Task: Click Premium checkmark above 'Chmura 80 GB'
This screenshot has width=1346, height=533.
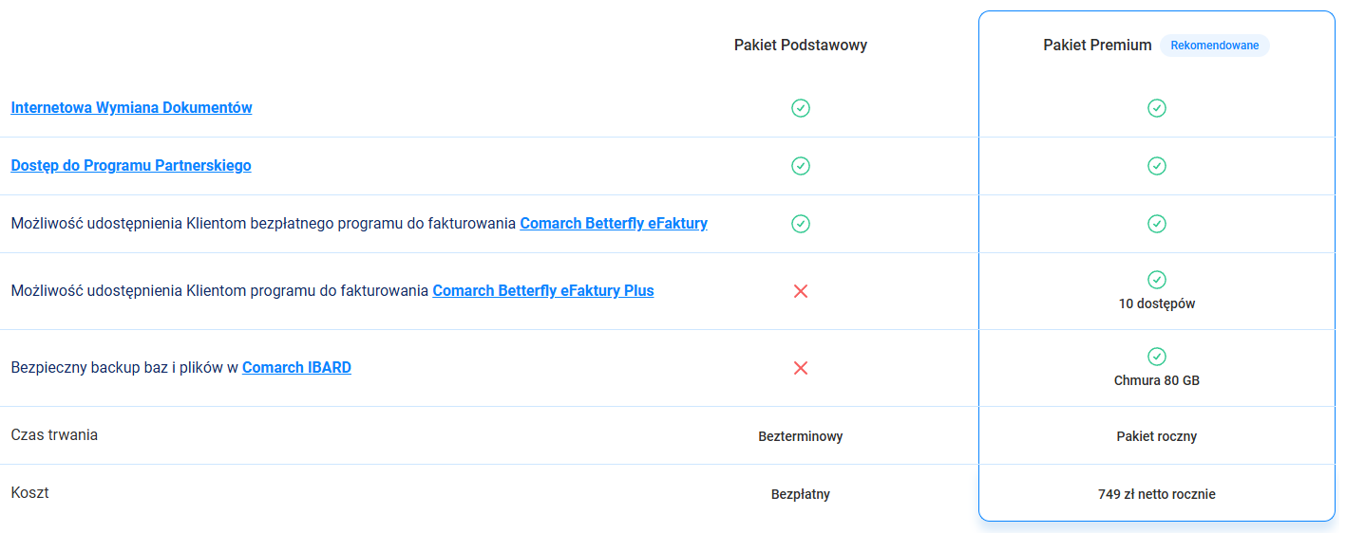Action: 1156,357
